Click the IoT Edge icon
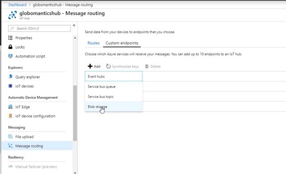 [11, 107]
